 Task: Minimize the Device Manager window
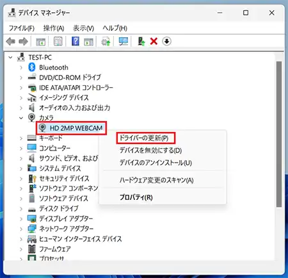(x=220, y=13)
